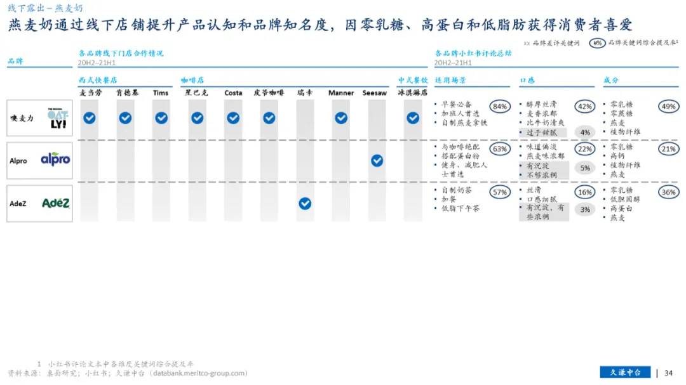This screenshot has width=686, height=385.
Task: Click the 成分 column header
Action: click(611, 81)
